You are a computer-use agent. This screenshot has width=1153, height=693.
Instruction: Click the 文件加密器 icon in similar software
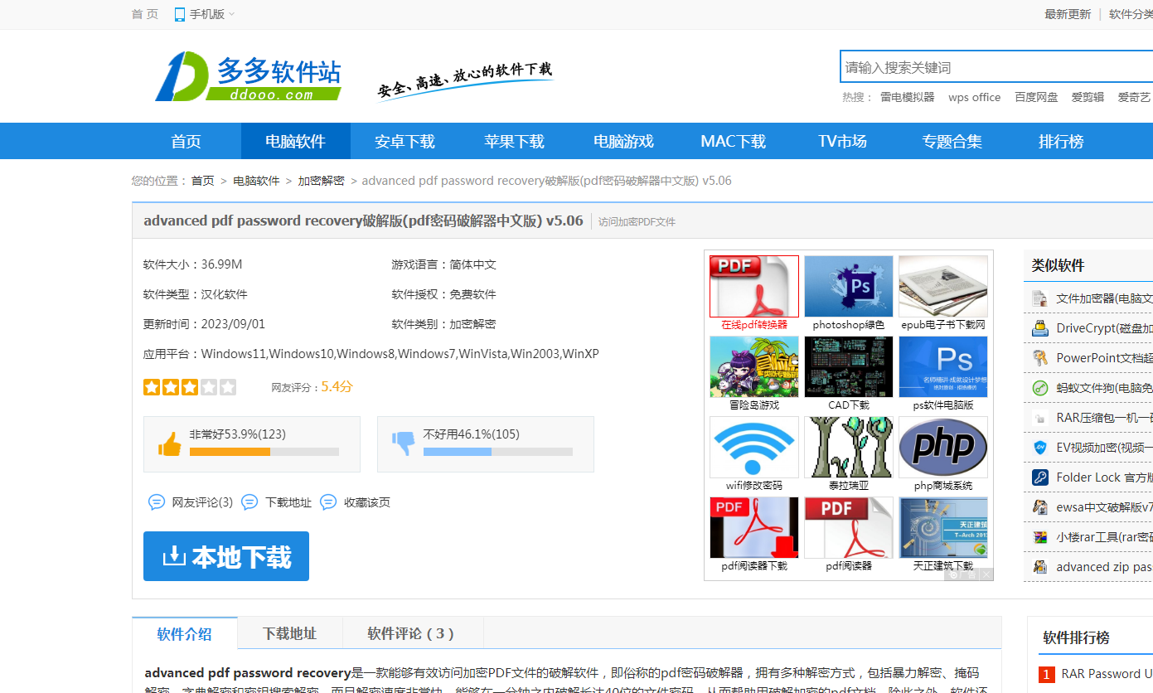pos(1039,298)
